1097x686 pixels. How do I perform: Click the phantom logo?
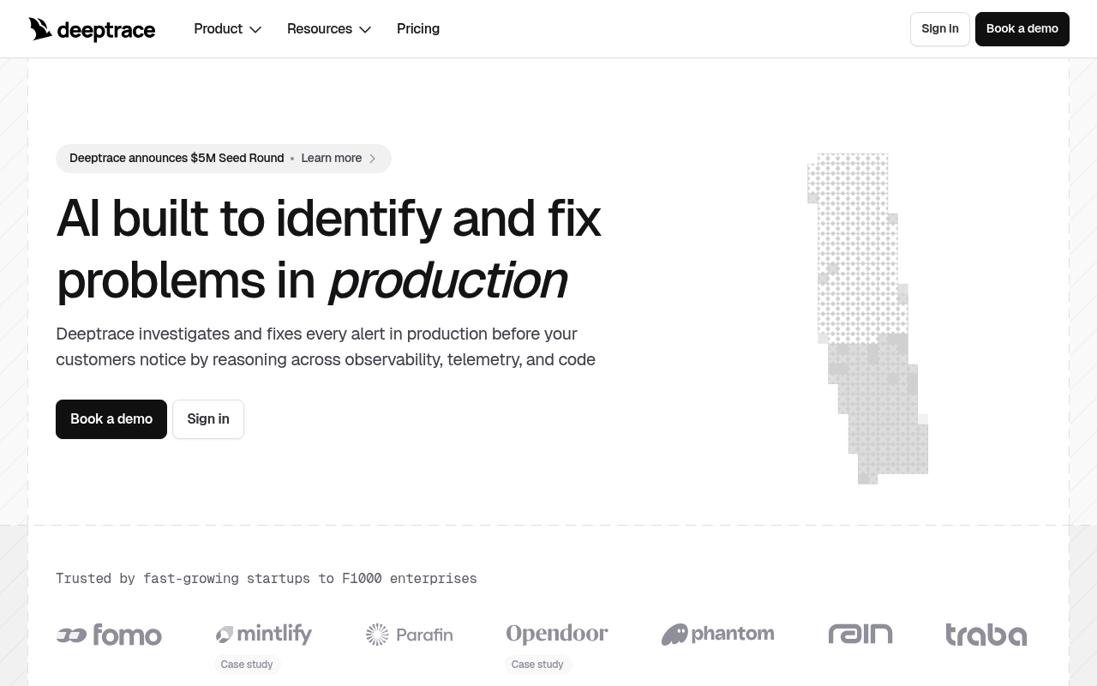718,635
